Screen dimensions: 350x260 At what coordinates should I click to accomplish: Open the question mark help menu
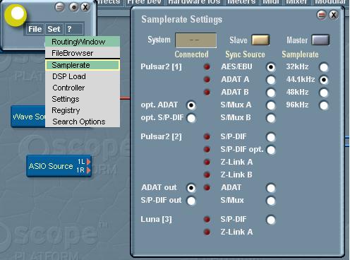tap(69, 29)
